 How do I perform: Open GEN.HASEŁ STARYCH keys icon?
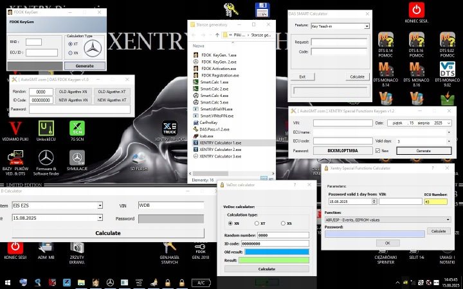coord(170,253)
